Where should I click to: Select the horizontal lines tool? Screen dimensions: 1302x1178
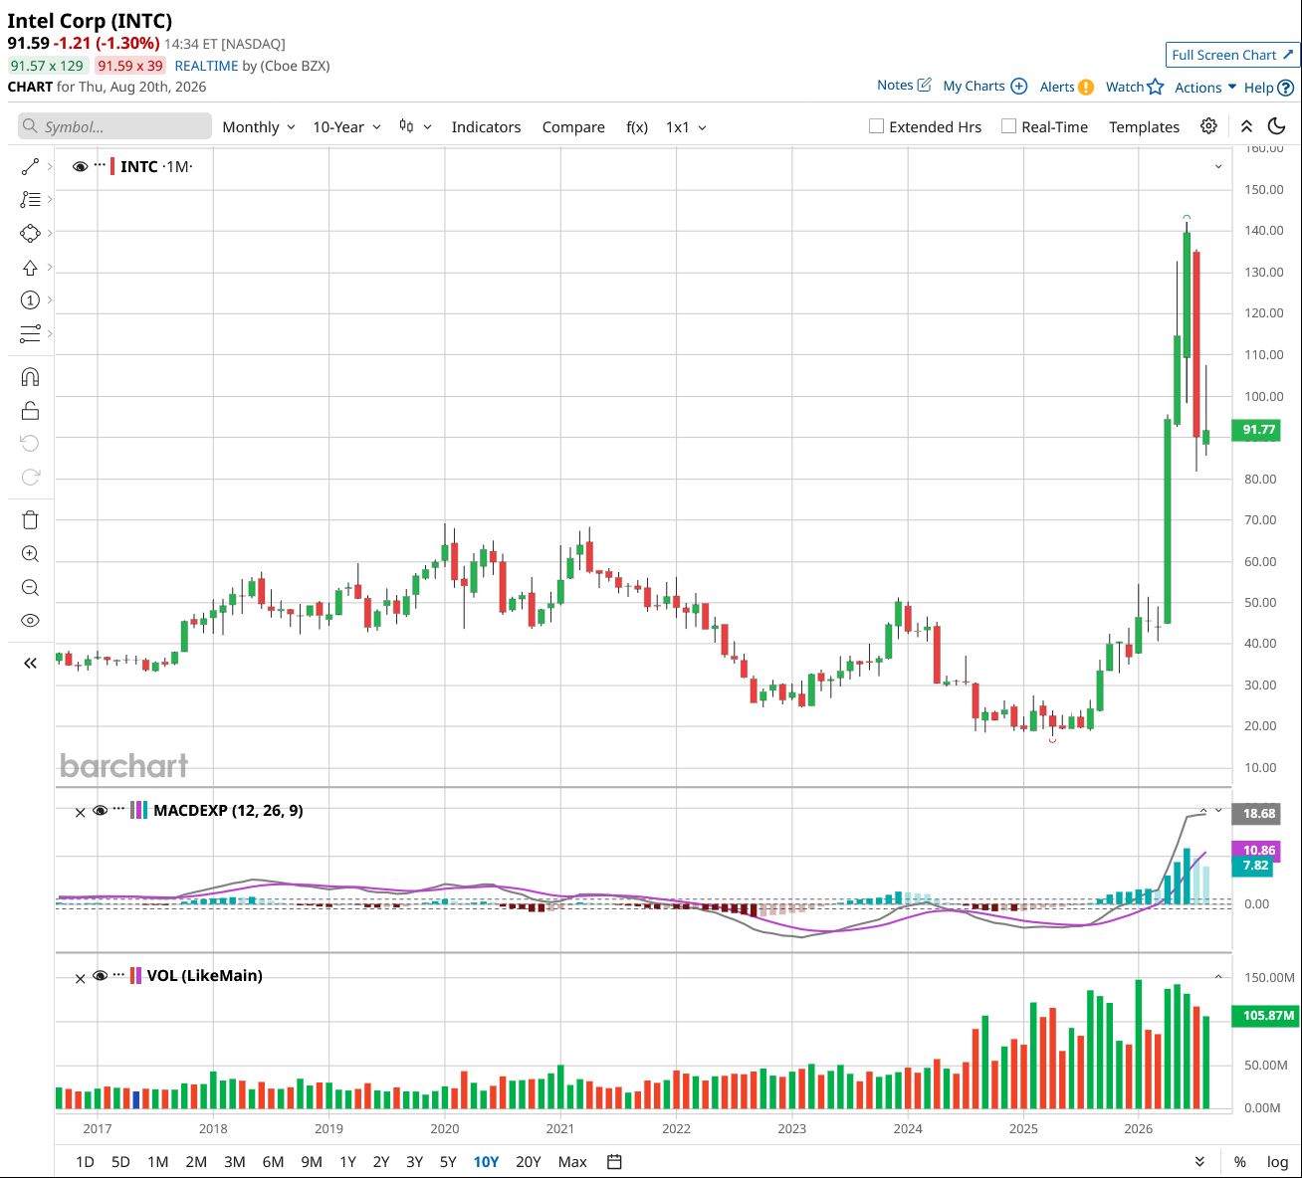(x=30, y=333)
